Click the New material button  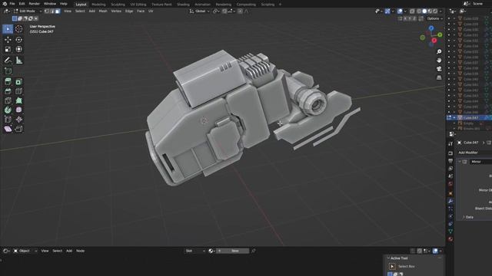pos(232,251)
